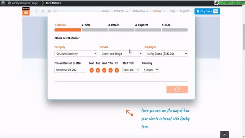245x138 pixels.
Task: Click the Buy Bookly PRO button
Action: tap(207, 11)
